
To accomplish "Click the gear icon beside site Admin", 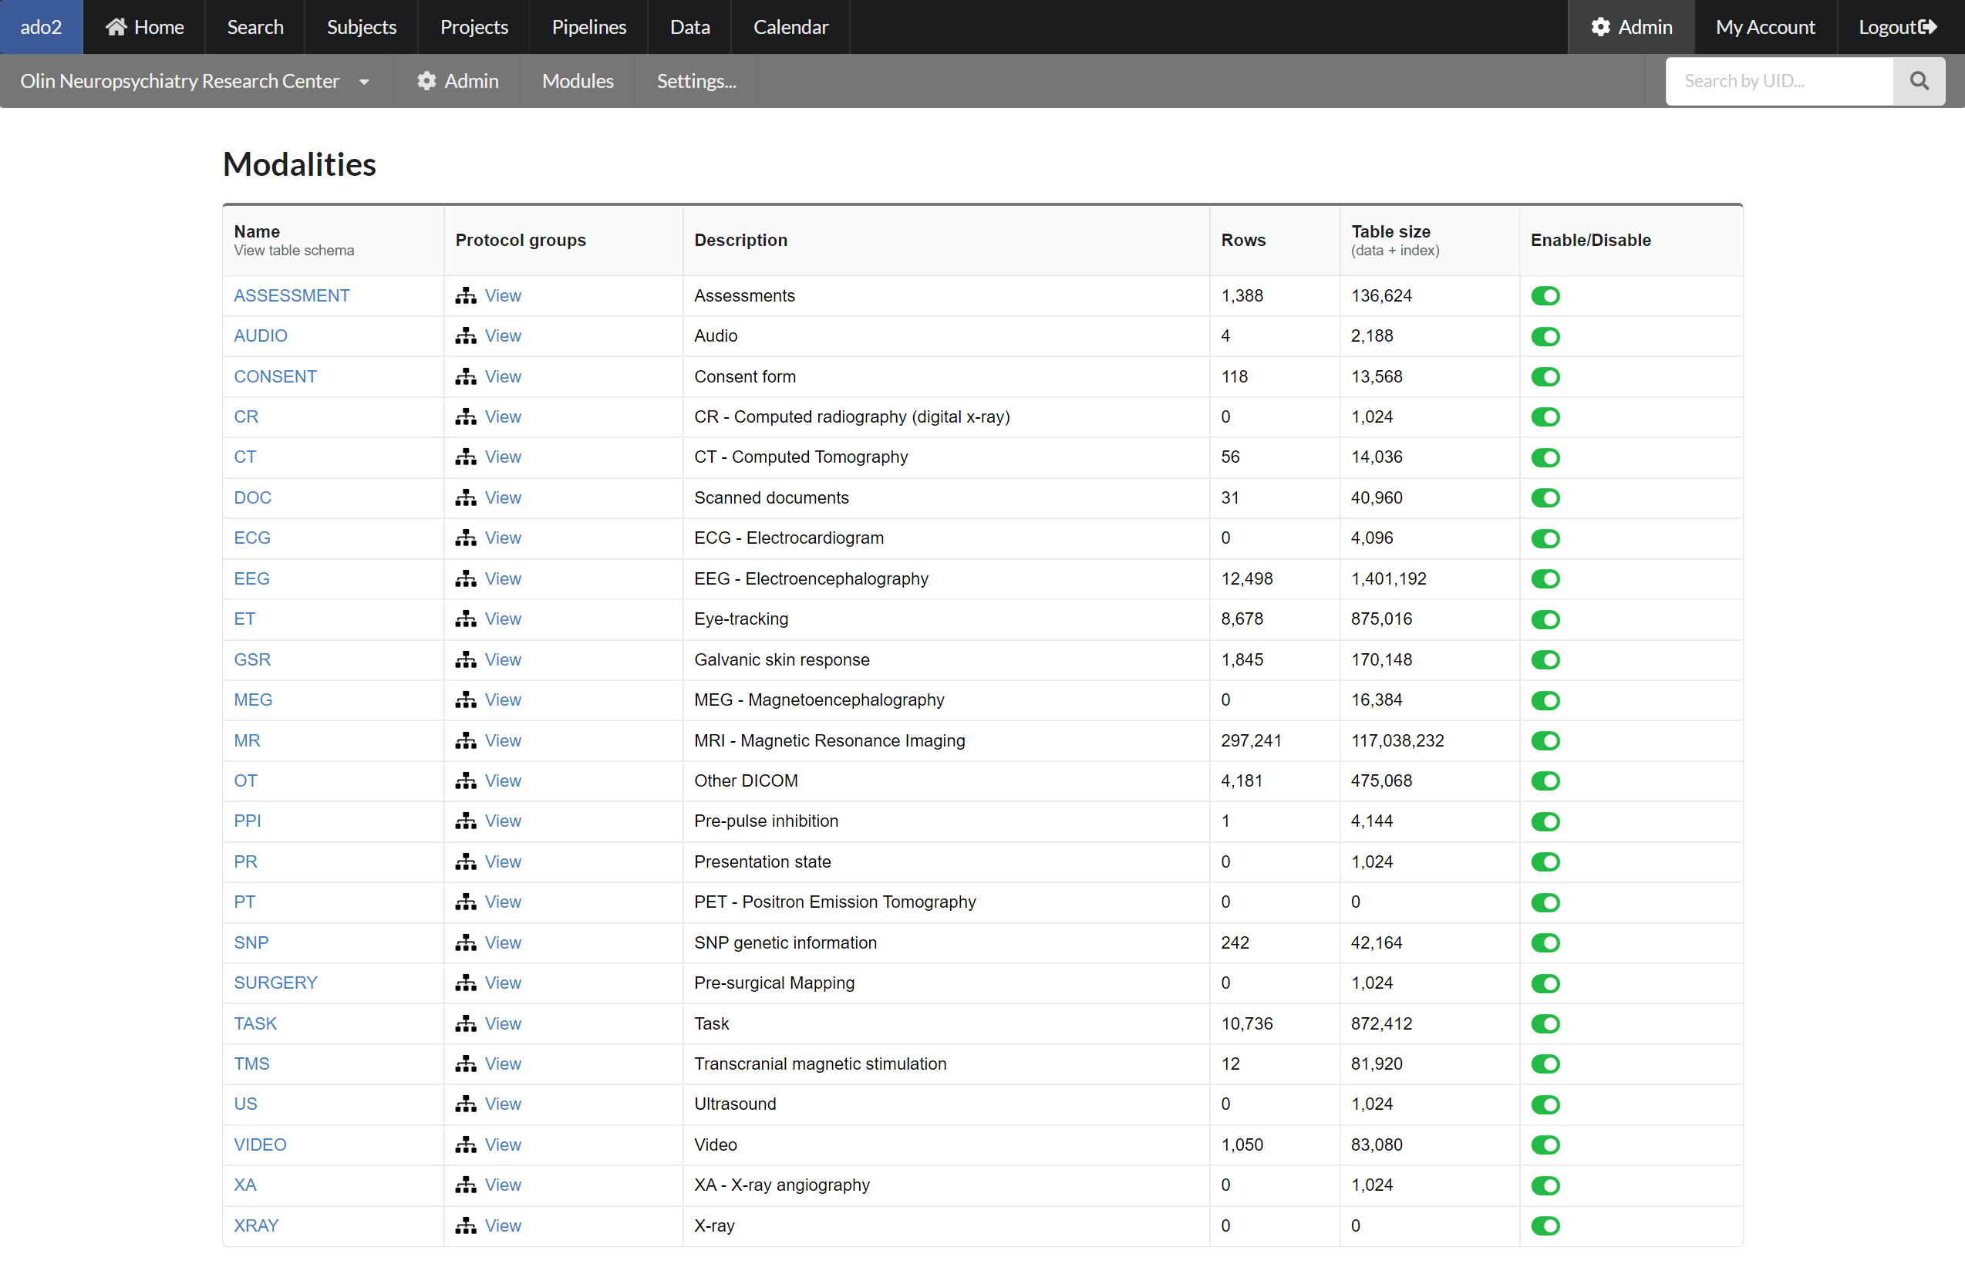I will pyautogui.click(x=426, y=81).
